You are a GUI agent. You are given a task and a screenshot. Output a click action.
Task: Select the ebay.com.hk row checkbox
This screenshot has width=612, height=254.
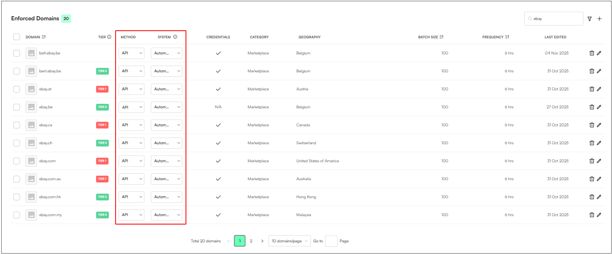[17, 197]
